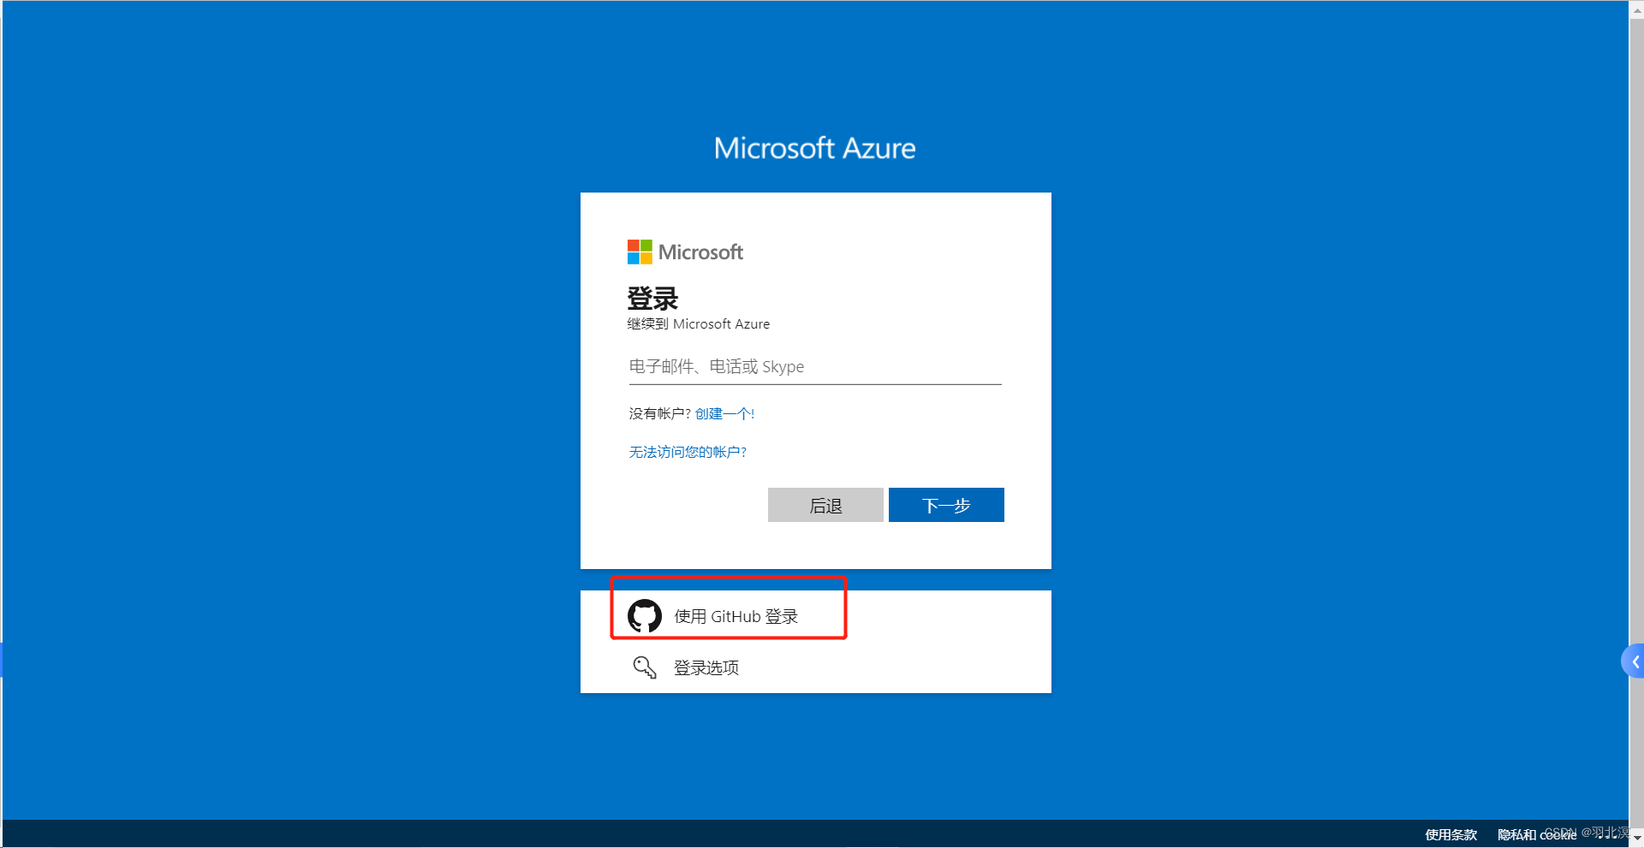1644x848 pixels.
Task: Click the 下一步 (Next) button
Action: [x=946, y=505]
